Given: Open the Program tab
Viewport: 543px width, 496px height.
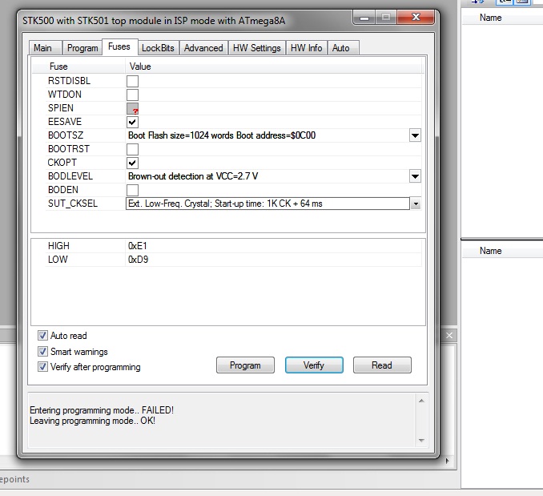Looking at the screenshot, I should 82,48.
